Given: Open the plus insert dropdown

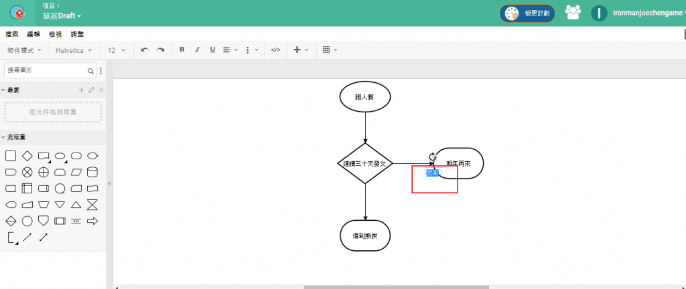Looking at the screenshot, I should (301, 50).
